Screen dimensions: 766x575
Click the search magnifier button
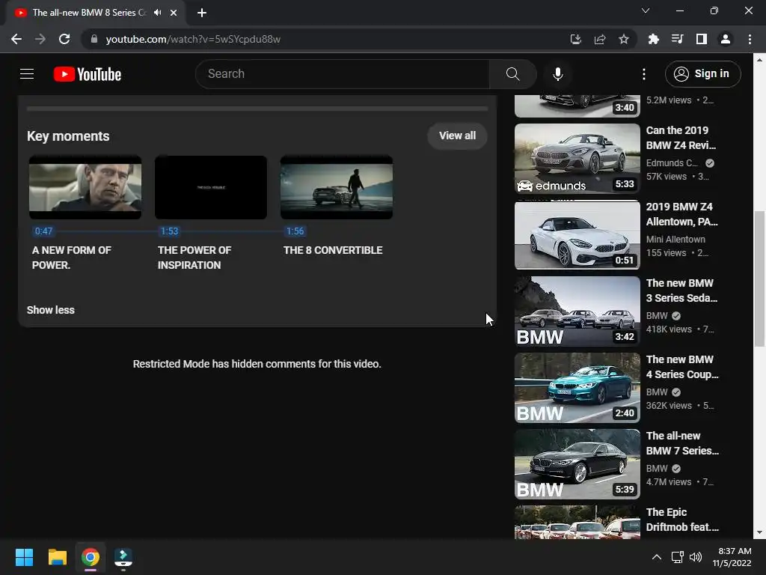click(x=513, y=74)
